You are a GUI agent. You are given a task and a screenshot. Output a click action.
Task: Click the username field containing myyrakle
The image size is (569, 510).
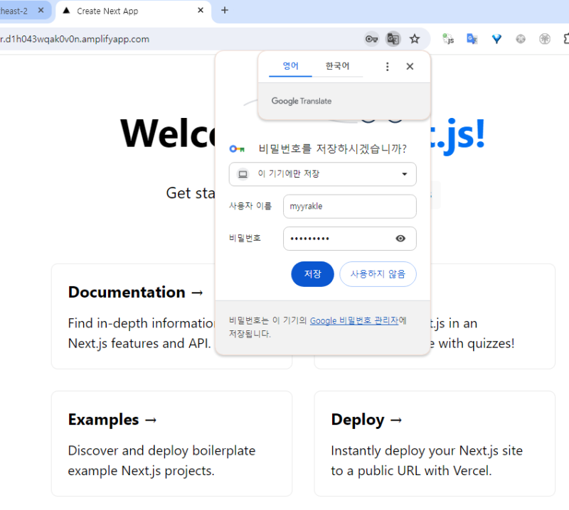349,207
